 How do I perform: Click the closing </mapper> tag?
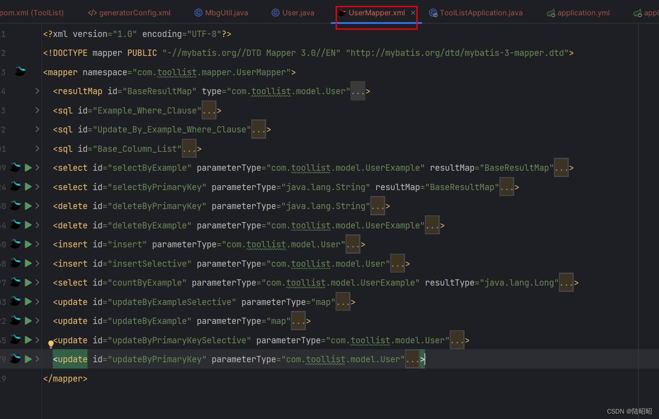tap(65, 378)
